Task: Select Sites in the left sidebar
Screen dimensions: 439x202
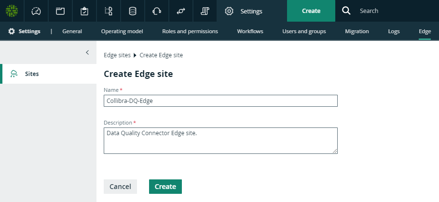Action: (32, 74)
